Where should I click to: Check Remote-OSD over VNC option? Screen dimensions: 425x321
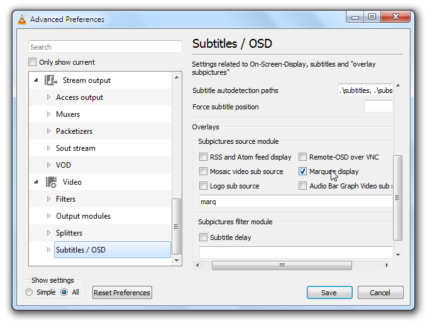tap(302, 157)
